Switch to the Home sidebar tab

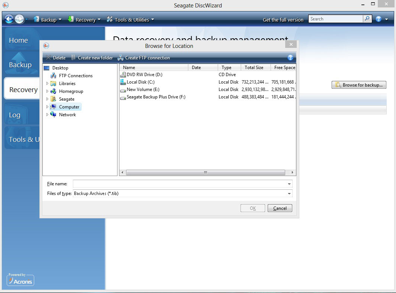19,40
